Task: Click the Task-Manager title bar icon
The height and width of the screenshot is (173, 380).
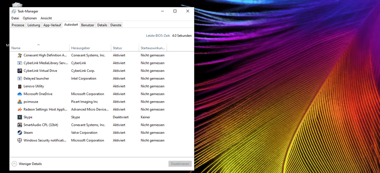Action: [x=14, y=11]
